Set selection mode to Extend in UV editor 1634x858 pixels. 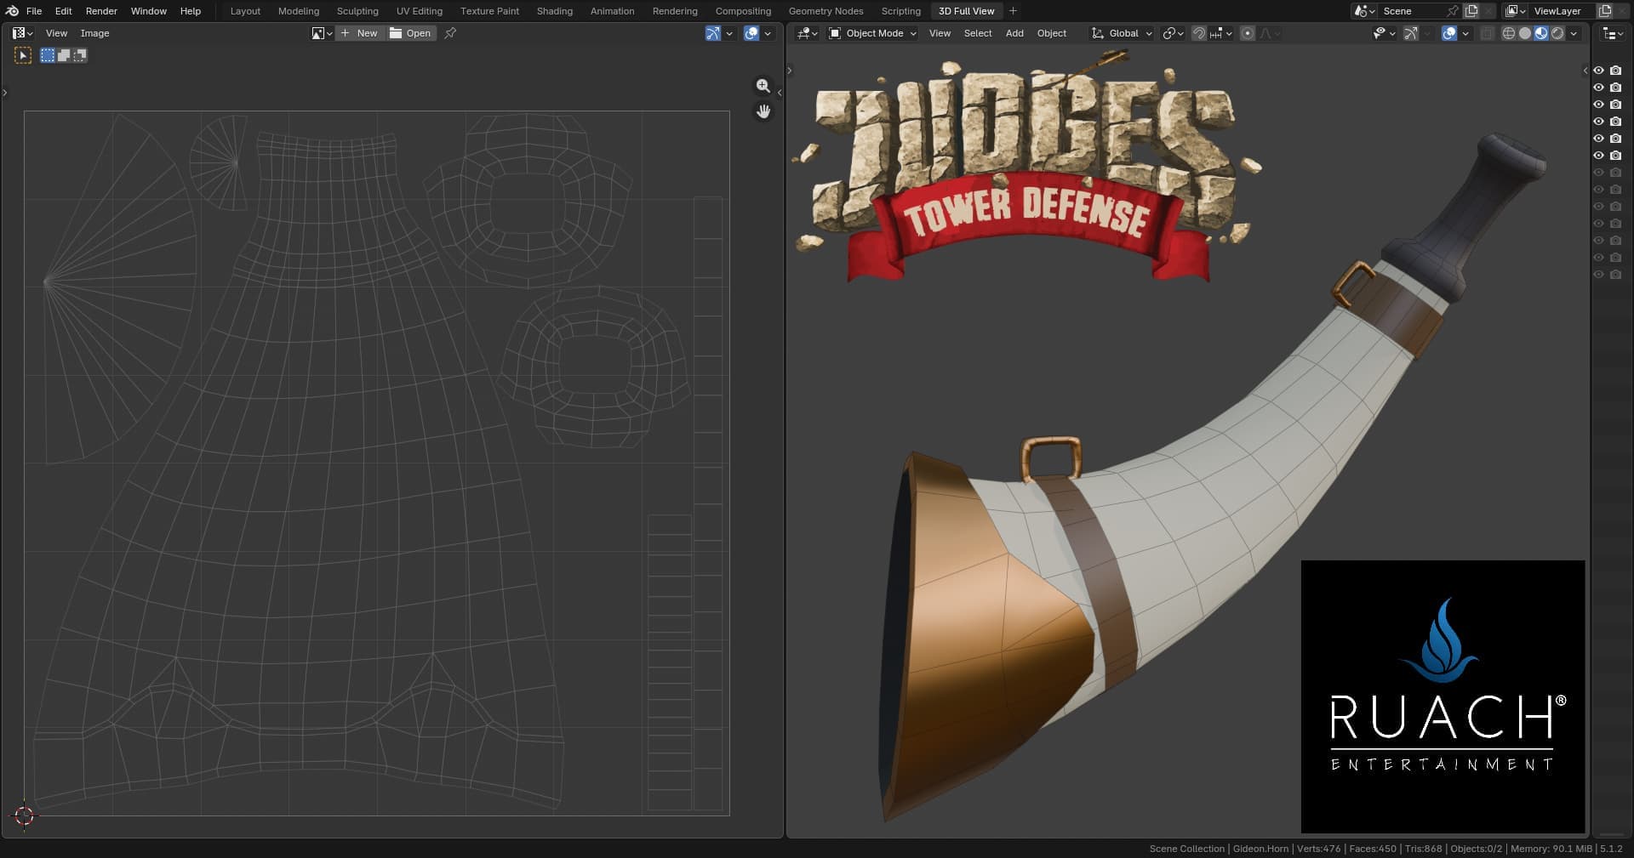point(64,55)
